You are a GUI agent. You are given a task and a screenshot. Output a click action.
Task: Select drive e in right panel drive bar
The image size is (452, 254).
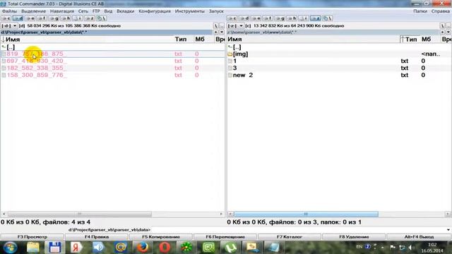(x=256, y=18)
